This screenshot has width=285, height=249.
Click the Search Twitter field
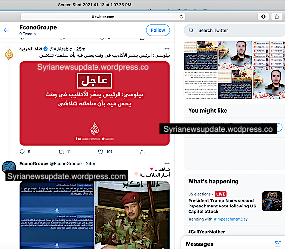pos(235,30)
